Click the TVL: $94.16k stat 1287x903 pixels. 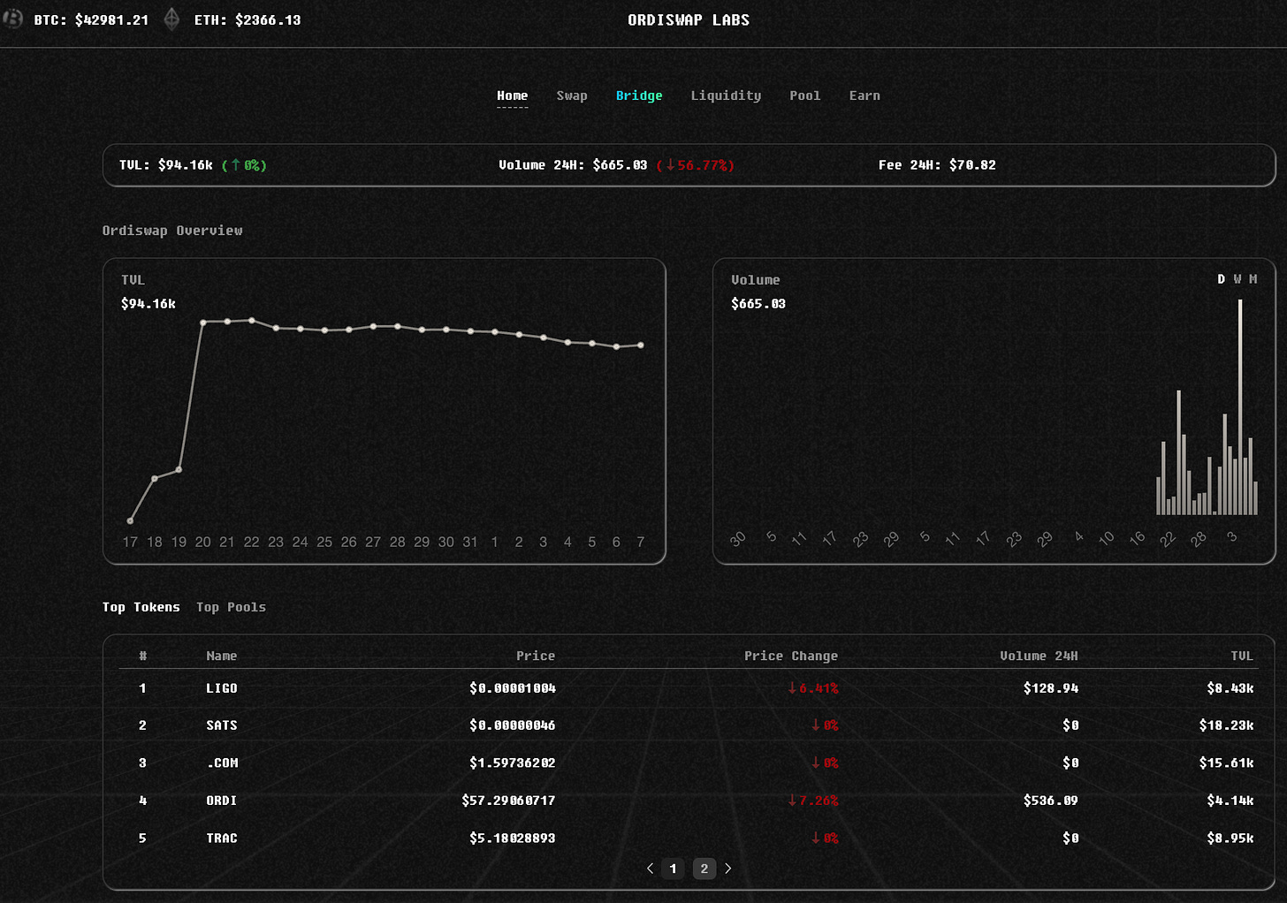point(166,165)
